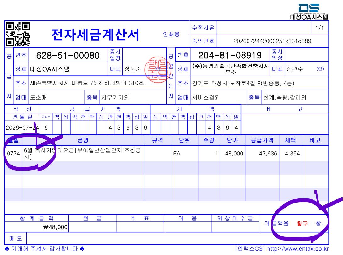
Task: Select the item date 0724
Action: (x=13, y=154)
